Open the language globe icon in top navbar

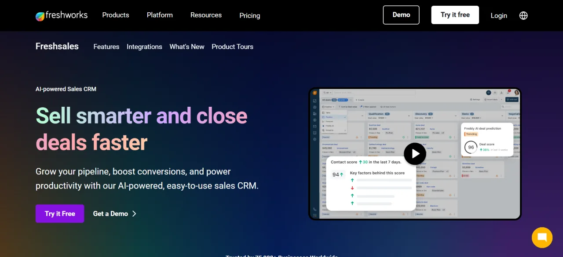click(523, 15)
